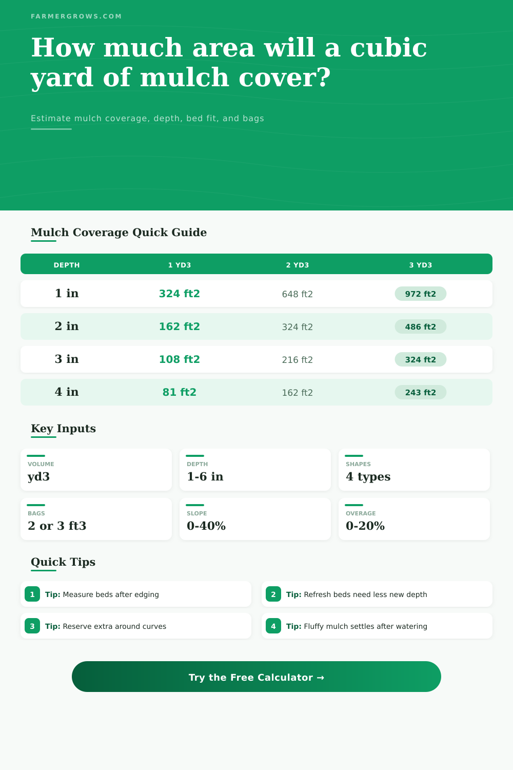Select the 486 ft2 pill
This screenshot has height=770, width=513.
[421, 326]
